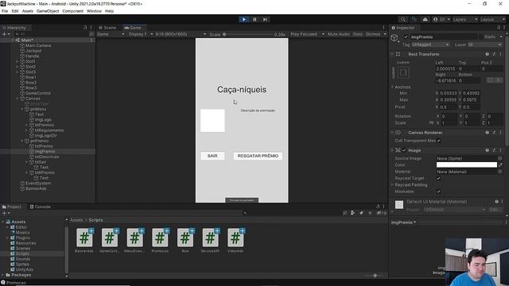Open the GameObject menu
Image resolution: width=509 pixels, height=286 pixels.
tap(48, 11)
